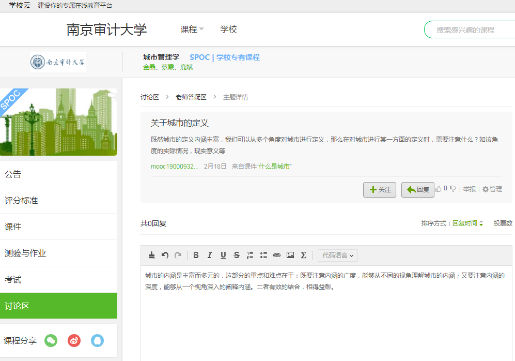Share course via WeChat icon
The height and width of the screenshot is (361, 515).
click(x=51, y=340)
